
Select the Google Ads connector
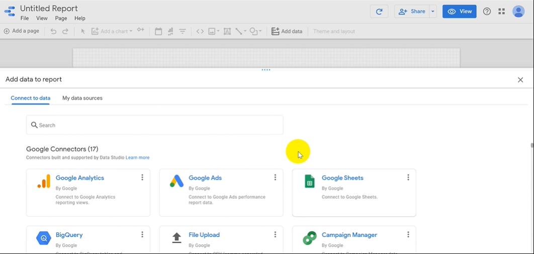click(x=221, y=192)
